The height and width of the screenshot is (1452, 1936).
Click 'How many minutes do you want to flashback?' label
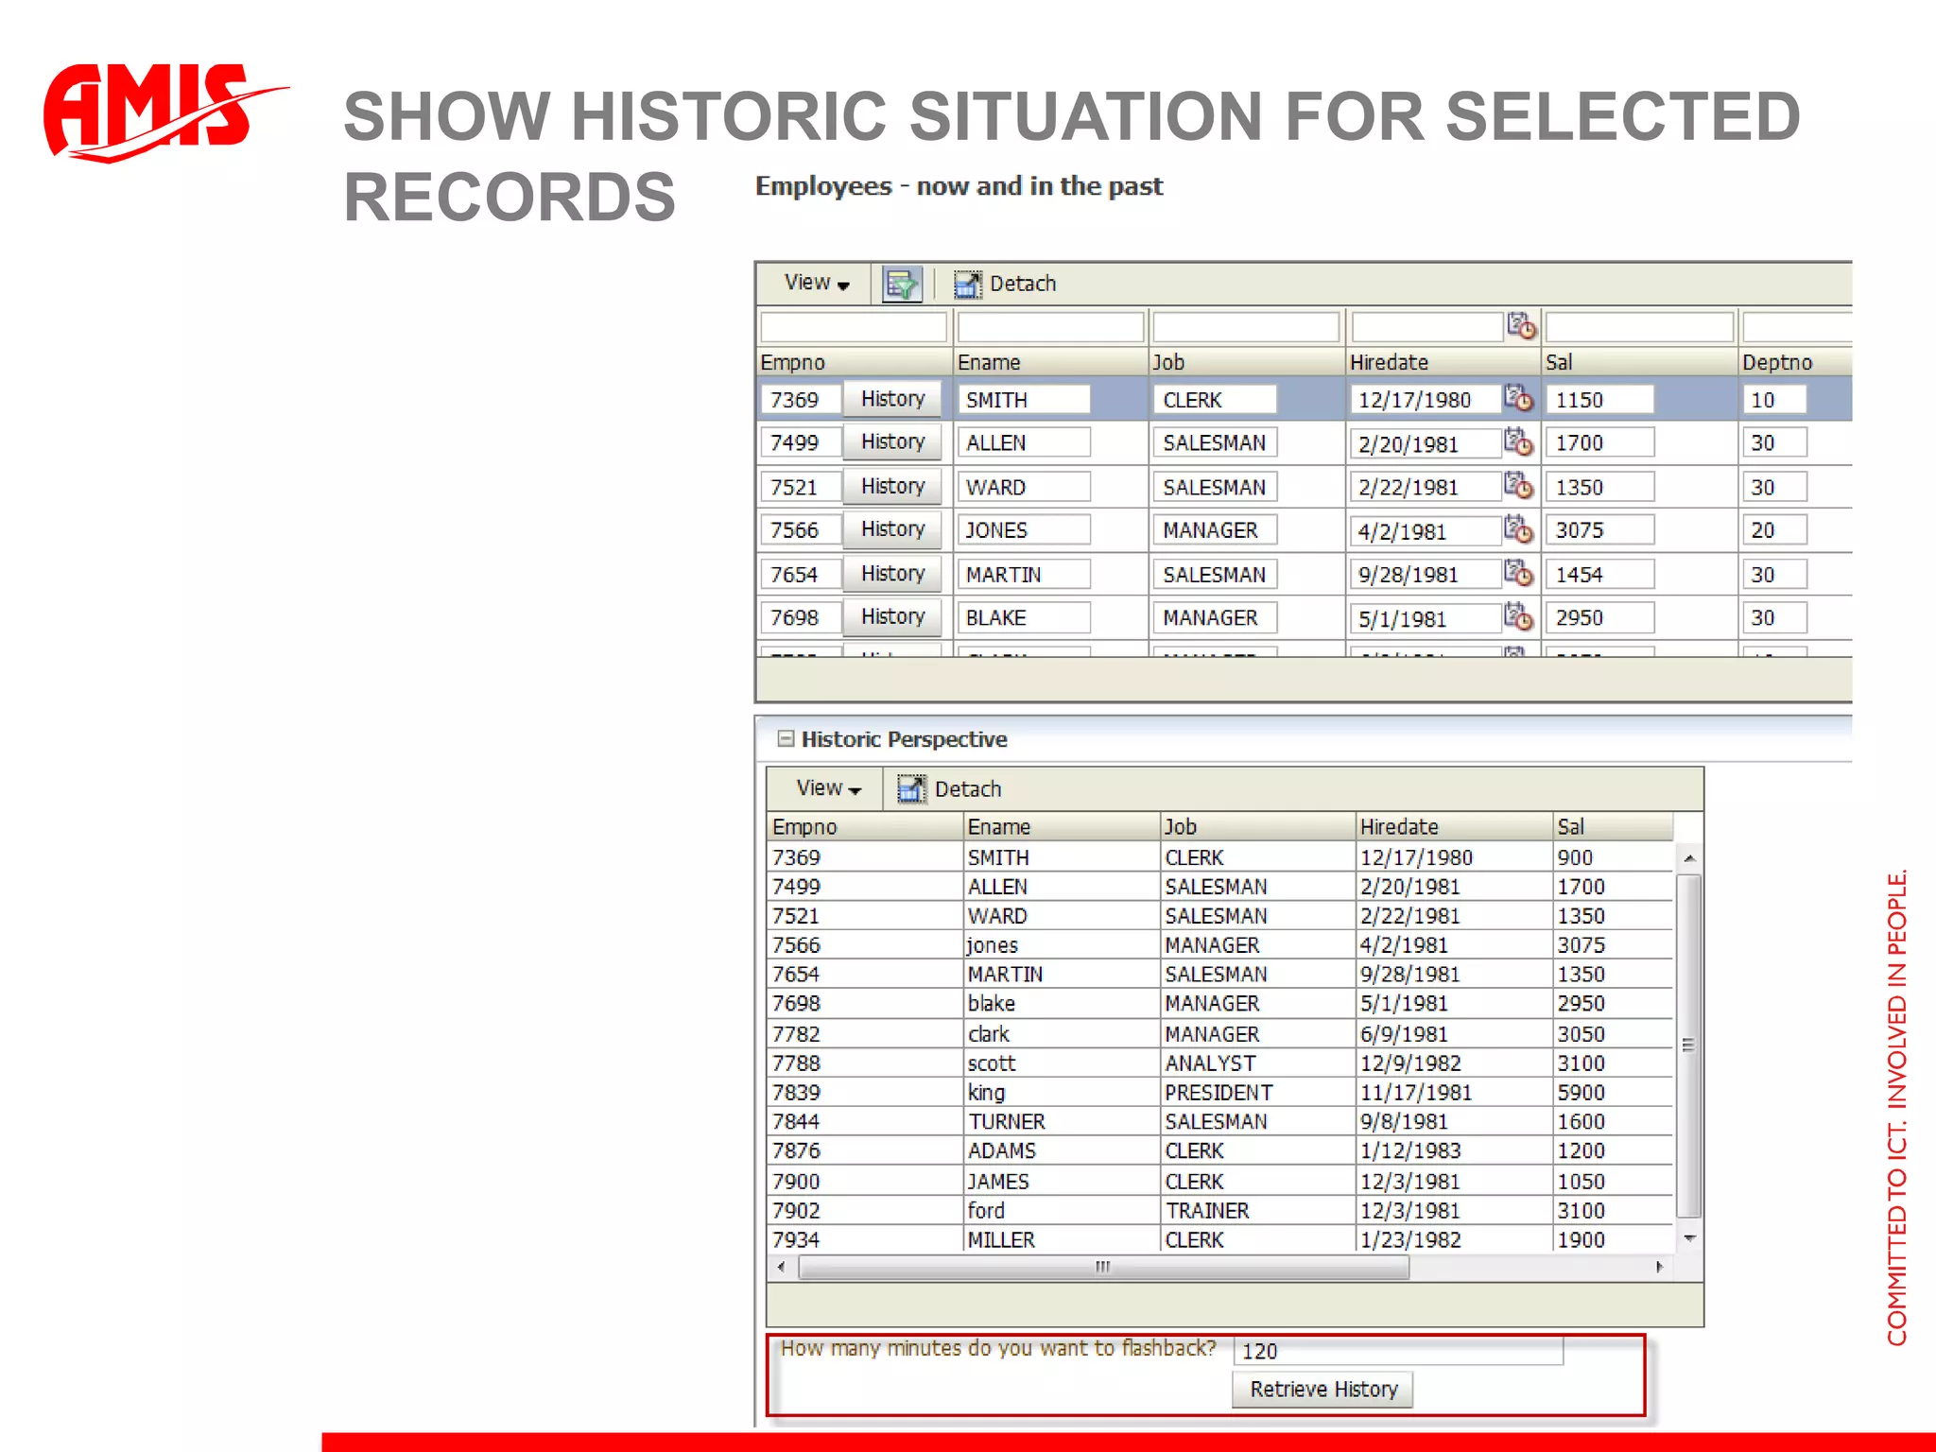point(998,1349)
